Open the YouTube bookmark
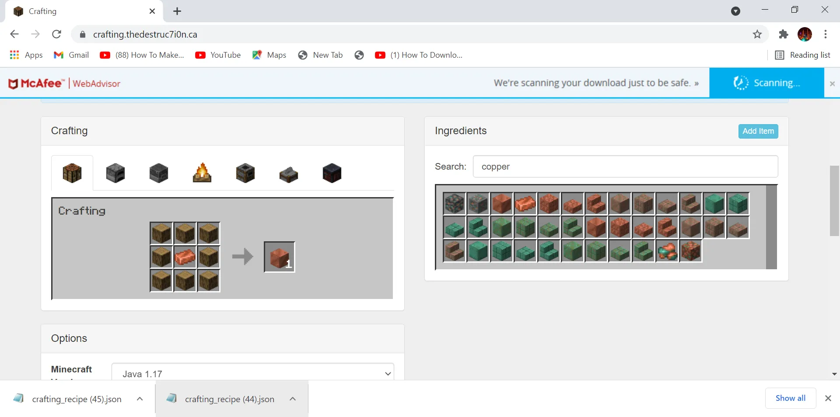This screenshot has width=840, height=417. pos(218,55)
